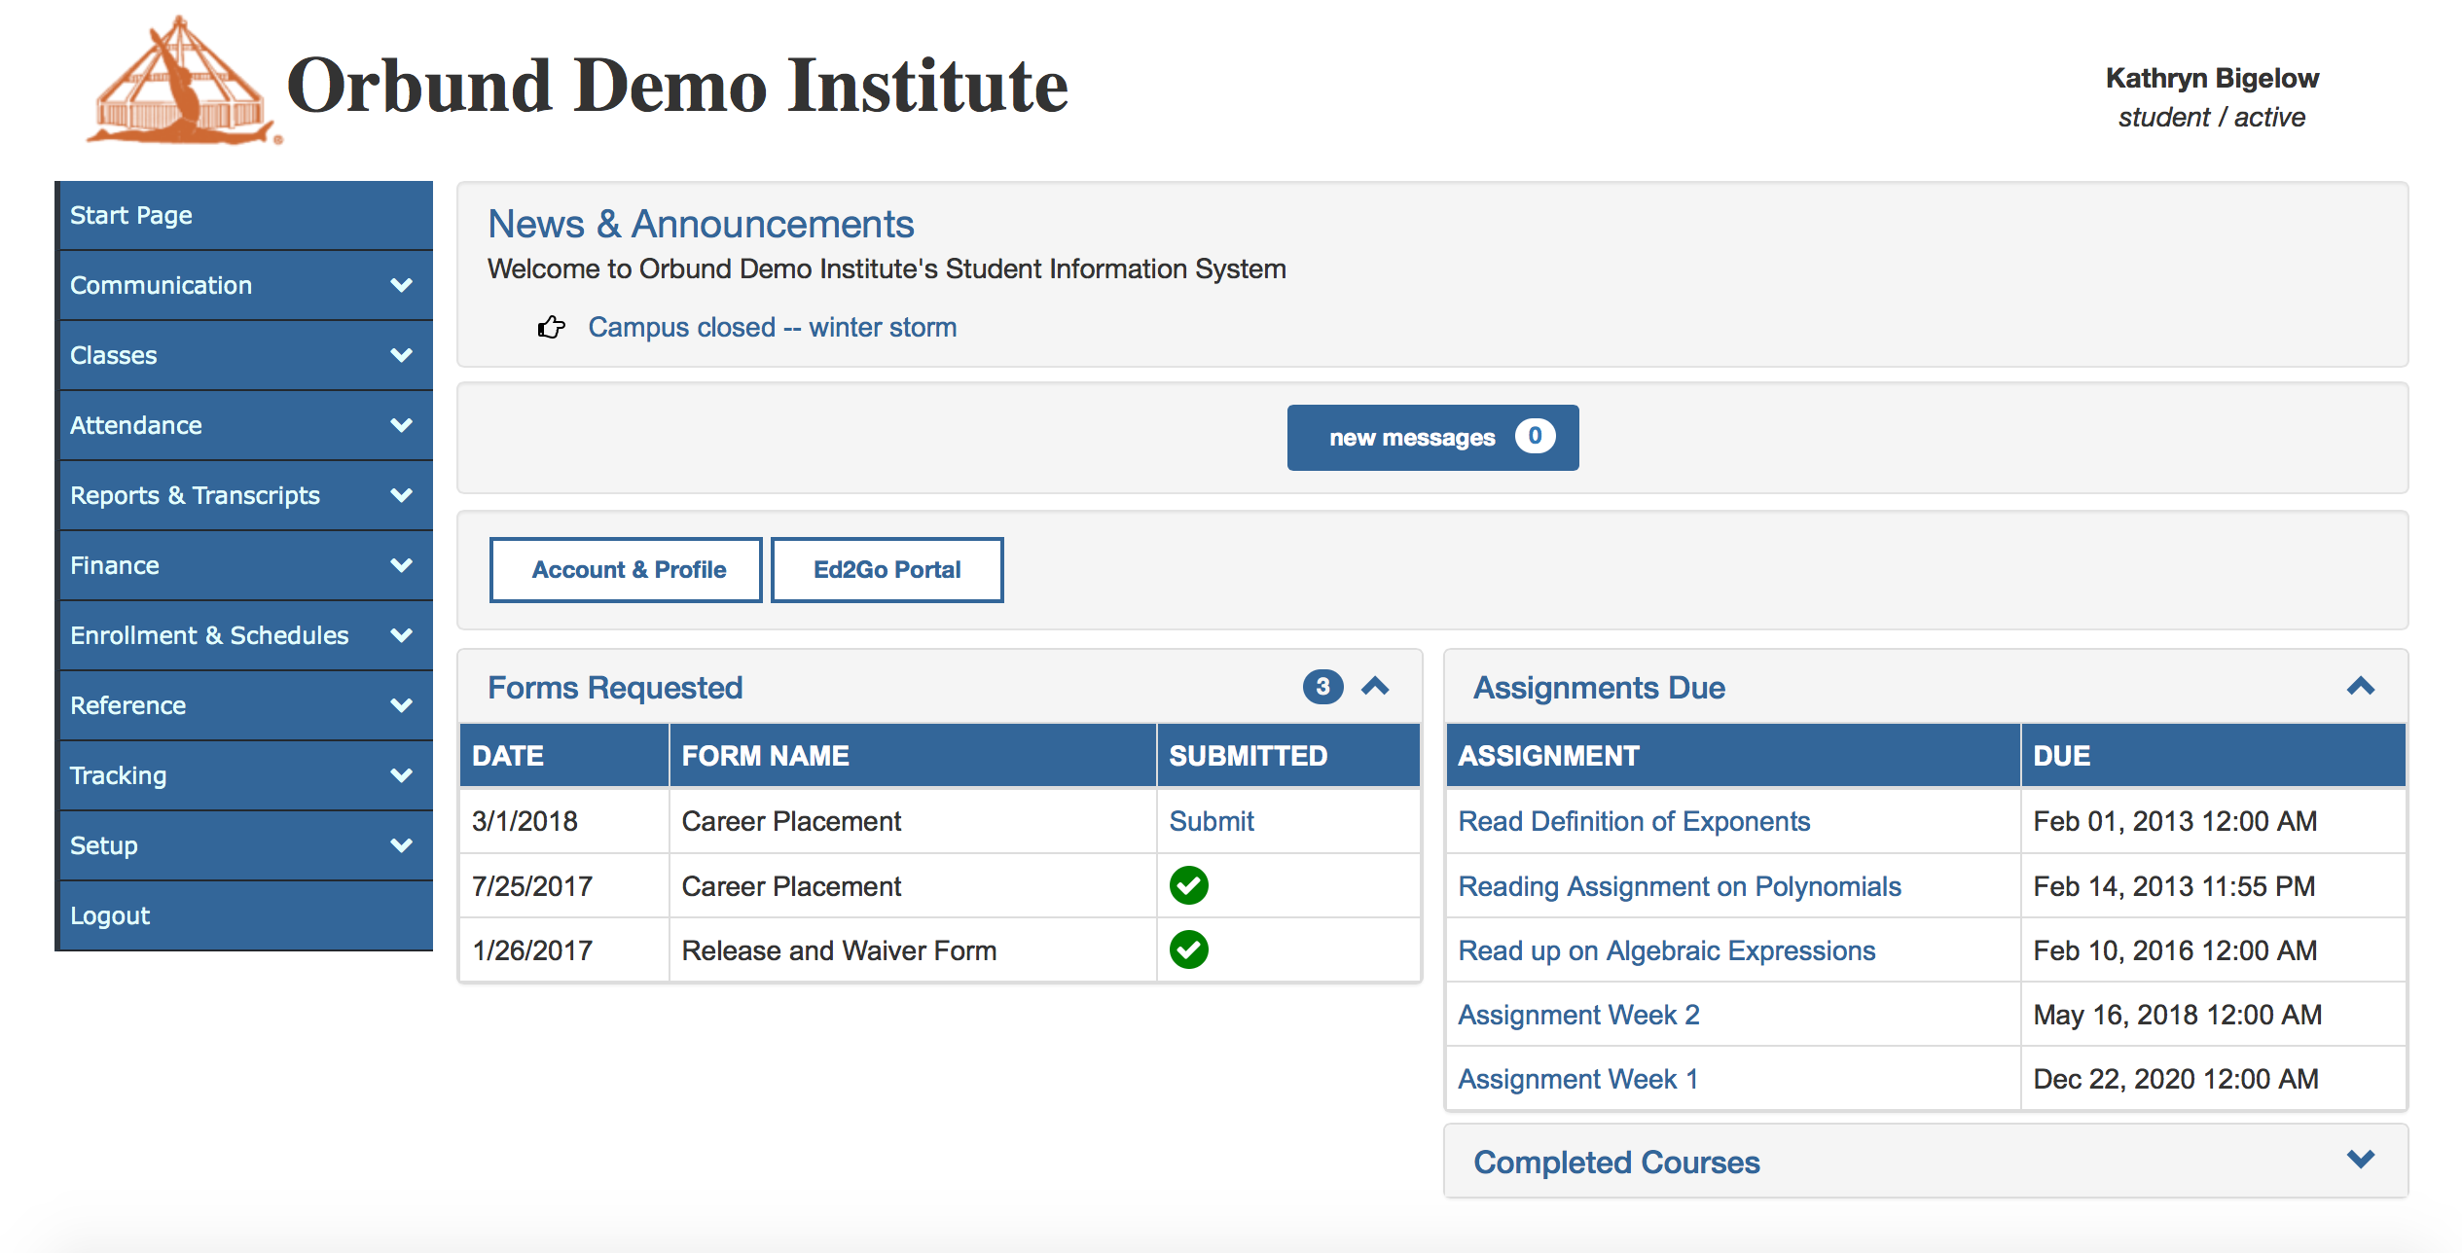Click the green checkmark for 7/25/2017 Career Placement
The image size is (2462, 1253).
[1188, 885]
